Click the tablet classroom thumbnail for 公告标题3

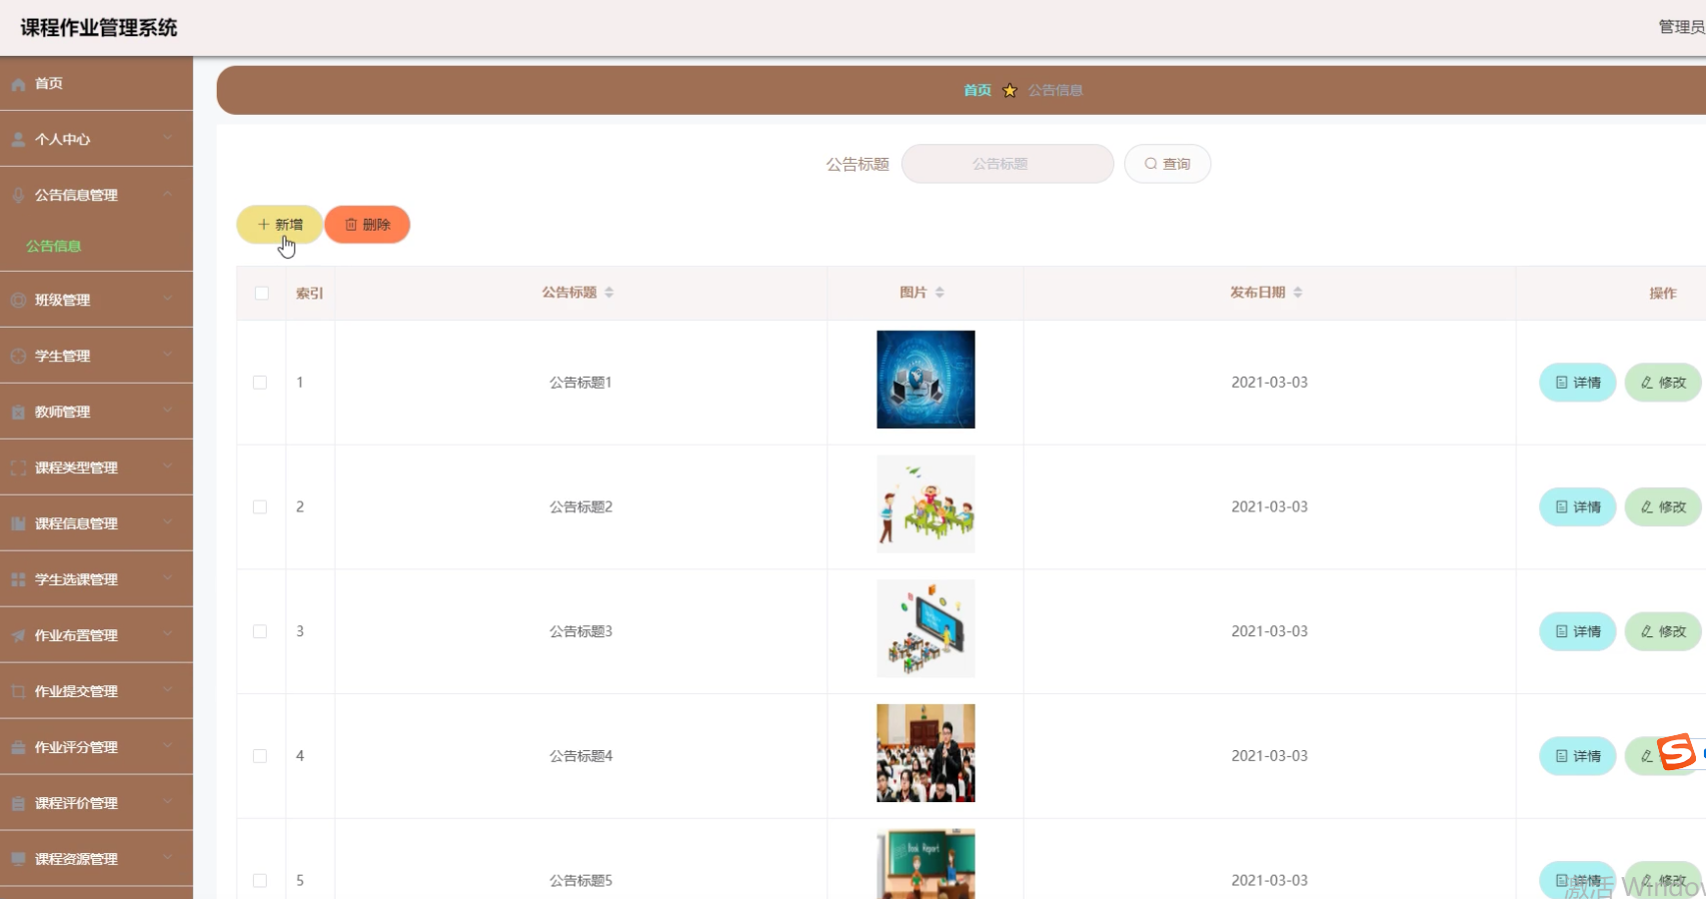coord(925,628)
